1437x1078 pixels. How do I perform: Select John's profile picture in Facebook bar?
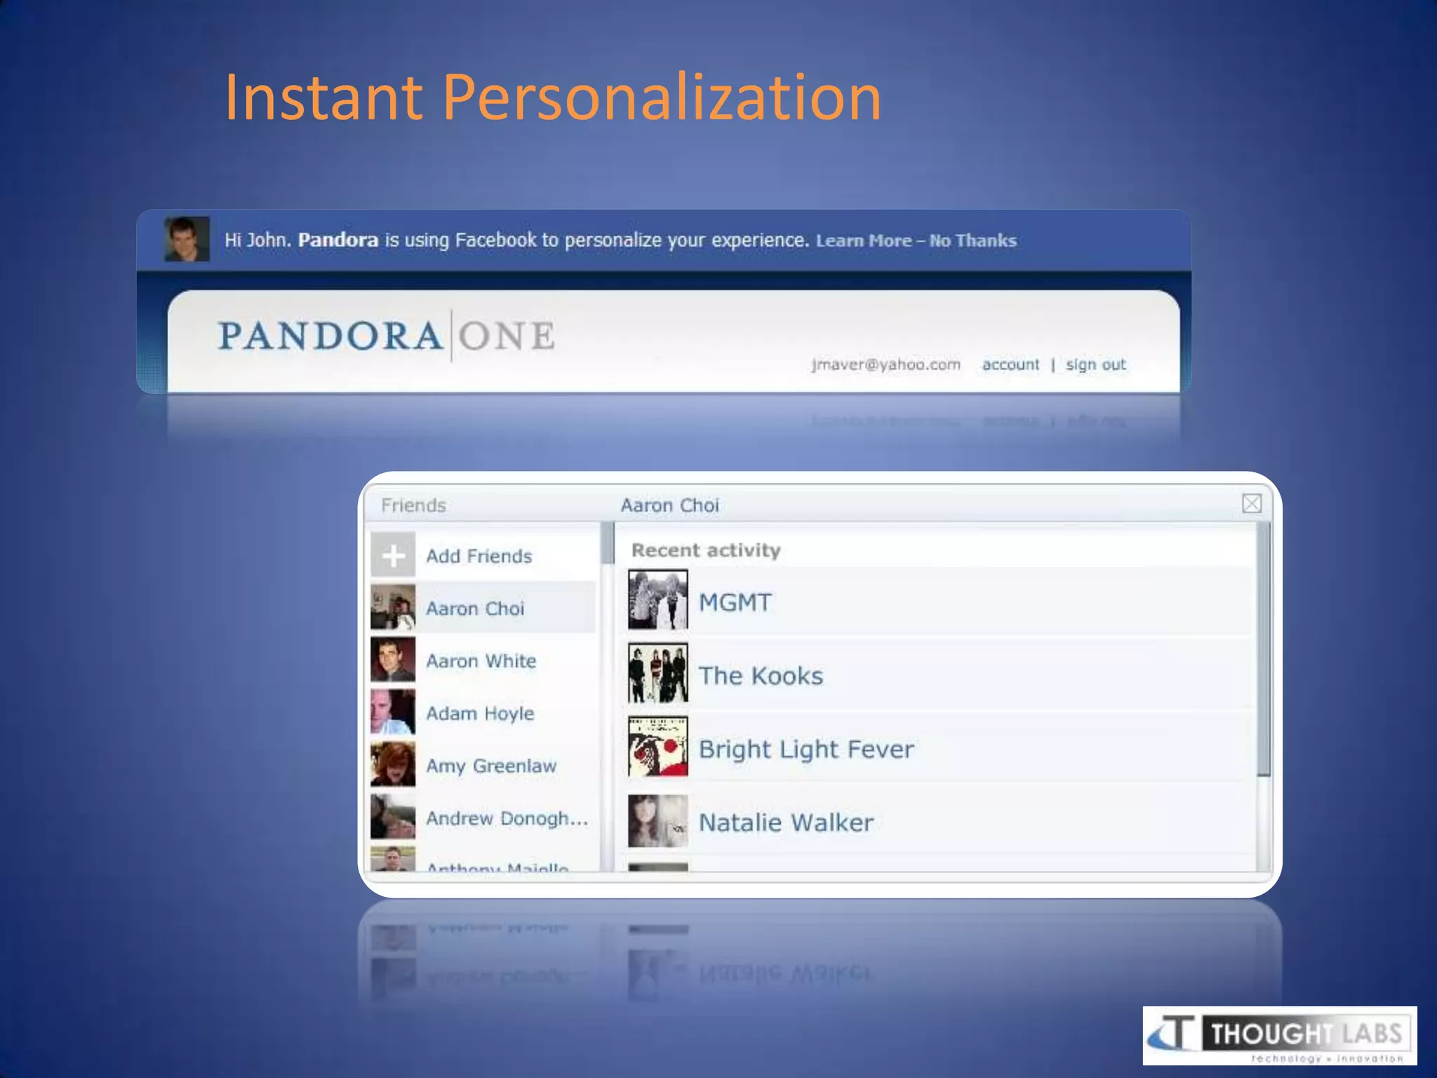[x=187, y=239]
